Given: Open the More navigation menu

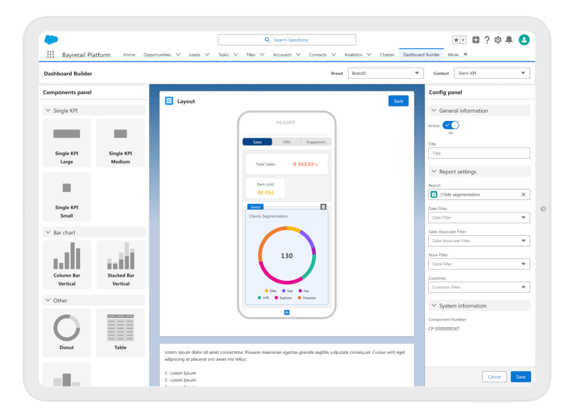Looking at the screenshot, I should (x=458, y=55).
